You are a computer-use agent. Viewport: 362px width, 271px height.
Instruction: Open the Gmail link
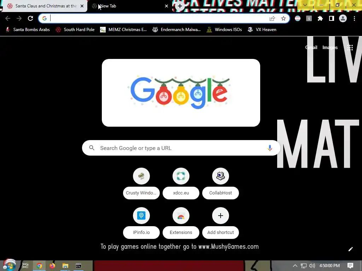311,48
